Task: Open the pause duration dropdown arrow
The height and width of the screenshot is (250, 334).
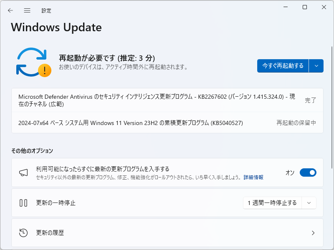Action: (x=309, y=203)
